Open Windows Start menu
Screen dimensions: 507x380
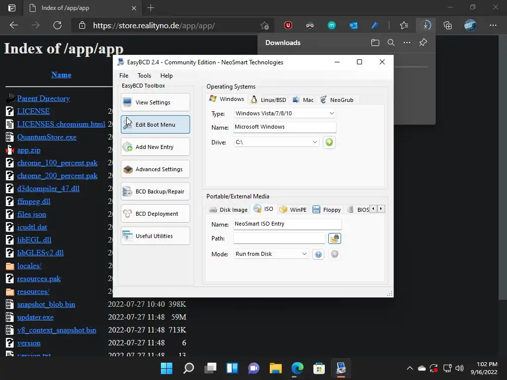[166, 368]
